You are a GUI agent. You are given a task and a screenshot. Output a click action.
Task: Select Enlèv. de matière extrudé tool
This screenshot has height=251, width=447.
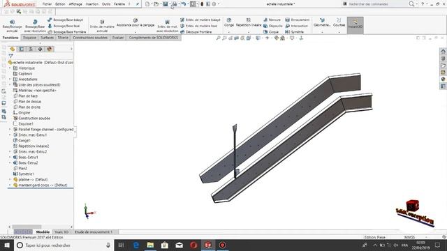point(102,26)
